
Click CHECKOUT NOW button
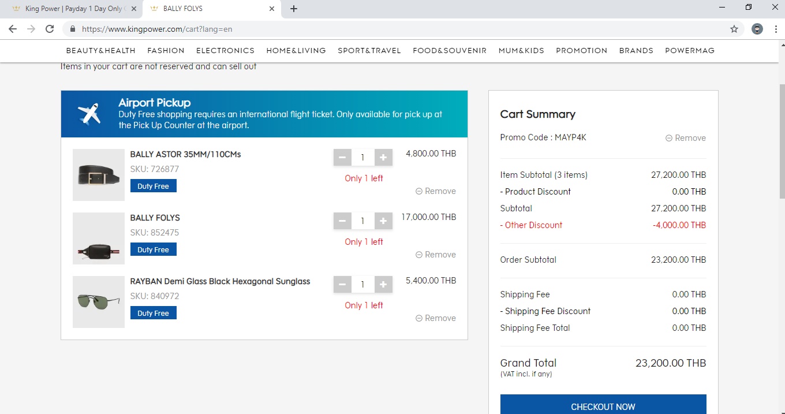tap(603, 404)
